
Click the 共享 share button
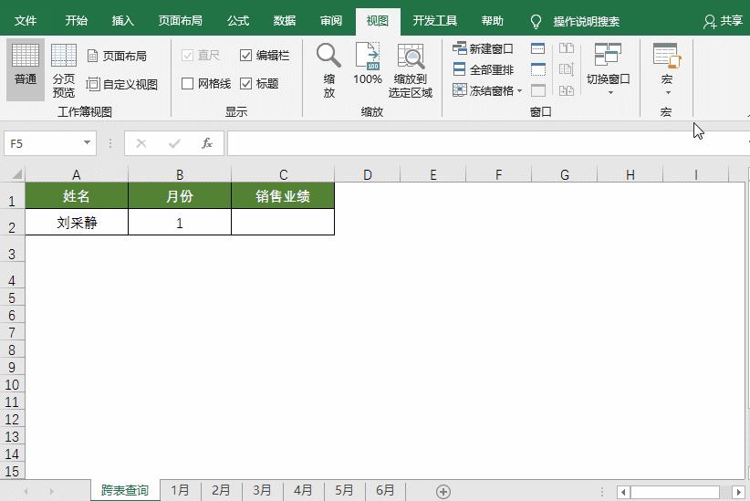[x=723, y=21]
